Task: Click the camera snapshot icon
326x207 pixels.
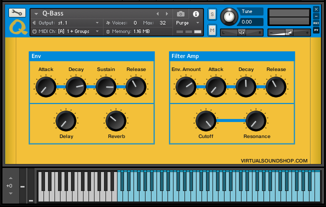Action: (181, 13)
